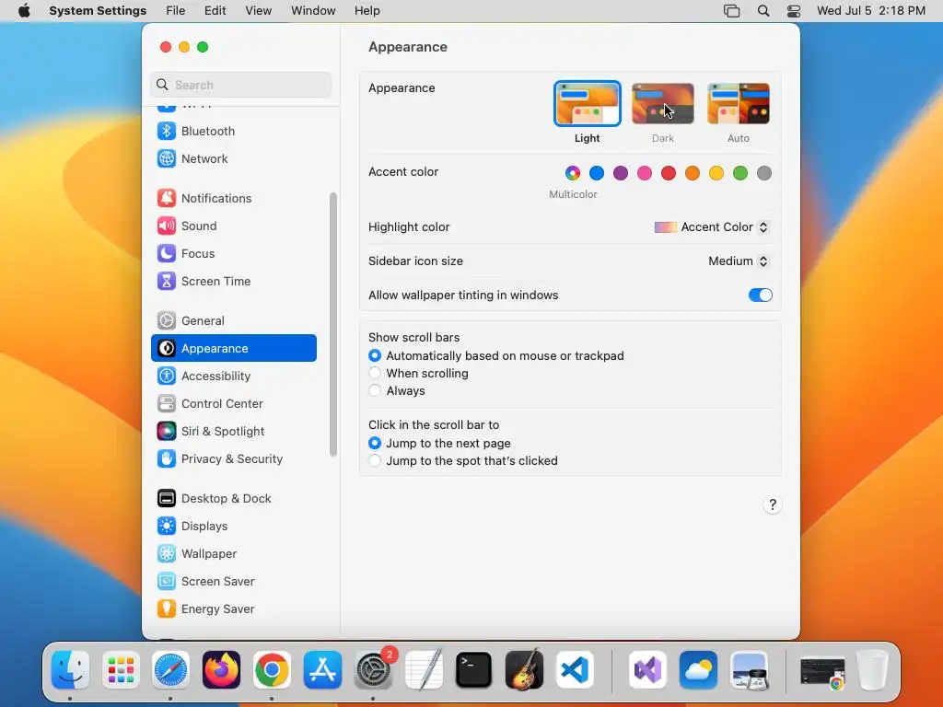Choose Always show scroll bars
Screen dimensions: 943x707
375,390
